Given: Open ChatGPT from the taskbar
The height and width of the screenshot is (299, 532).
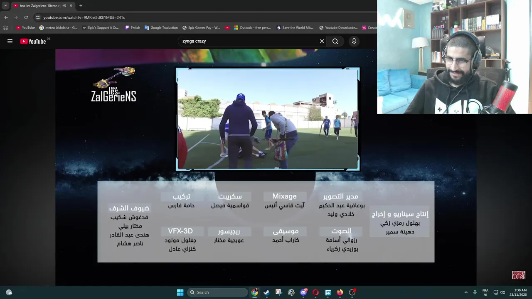Looking at the screenshot, I should (291, 292).
